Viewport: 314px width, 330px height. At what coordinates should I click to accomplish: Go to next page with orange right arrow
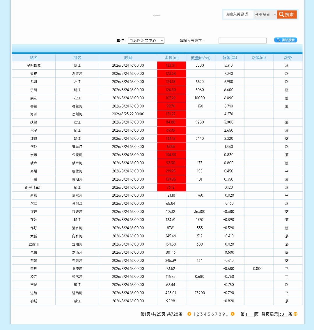(x=233, y=314)
